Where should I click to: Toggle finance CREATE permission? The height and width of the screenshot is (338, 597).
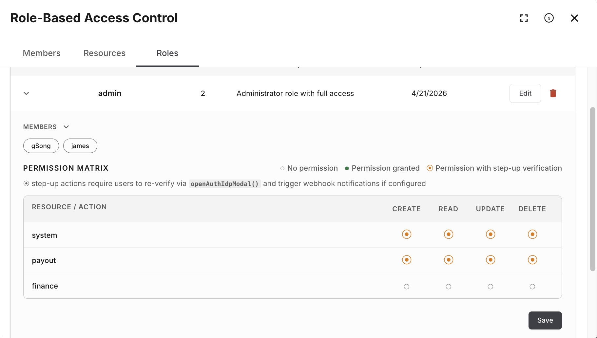pos(407,287)
